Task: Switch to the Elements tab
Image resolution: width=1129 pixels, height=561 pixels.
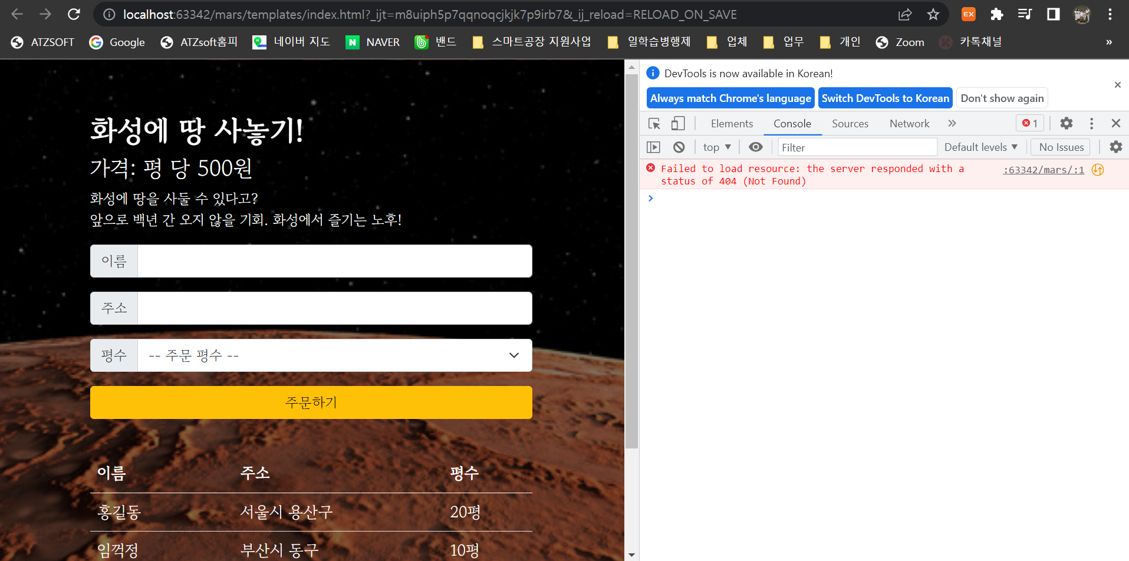Action: pos(732,123)
